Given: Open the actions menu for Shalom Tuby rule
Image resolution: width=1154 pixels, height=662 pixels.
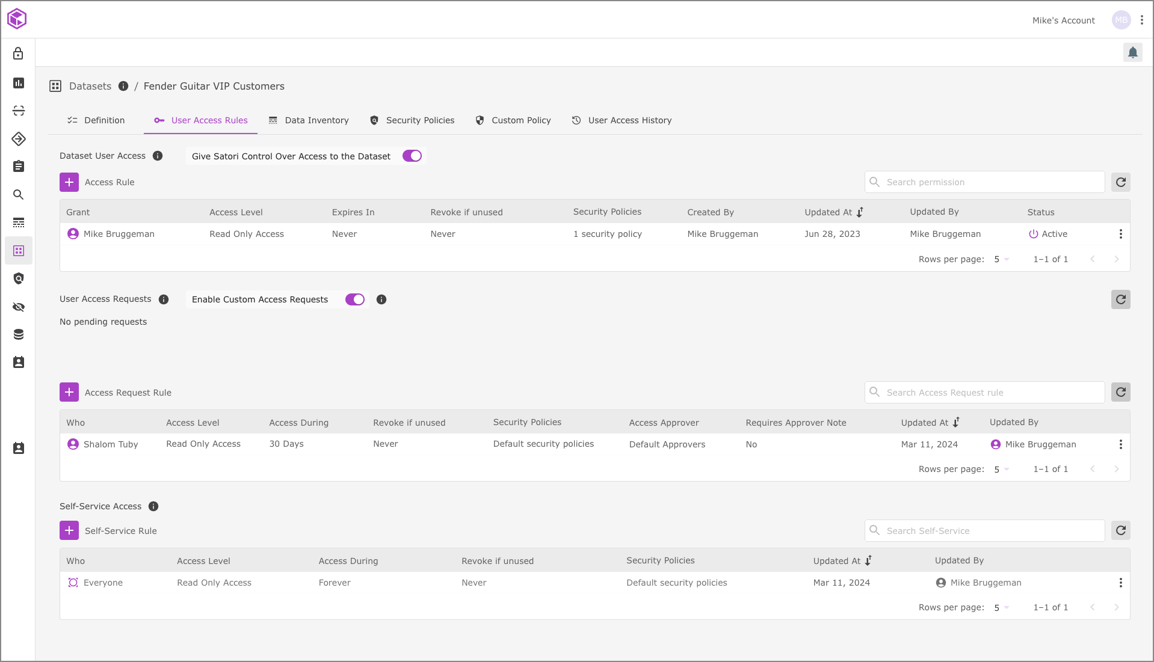Looking at the screenshot, I should tap(1120, 444).
